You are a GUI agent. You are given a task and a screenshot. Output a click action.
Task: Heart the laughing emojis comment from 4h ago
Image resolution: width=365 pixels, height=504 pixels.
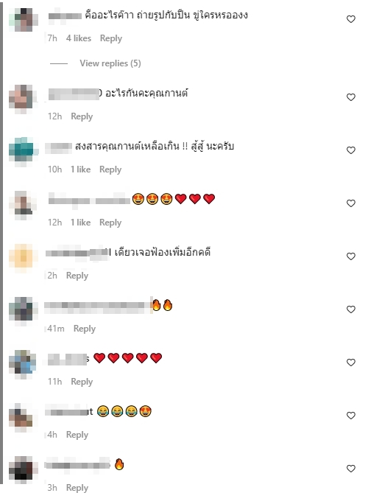coord(351,416)
